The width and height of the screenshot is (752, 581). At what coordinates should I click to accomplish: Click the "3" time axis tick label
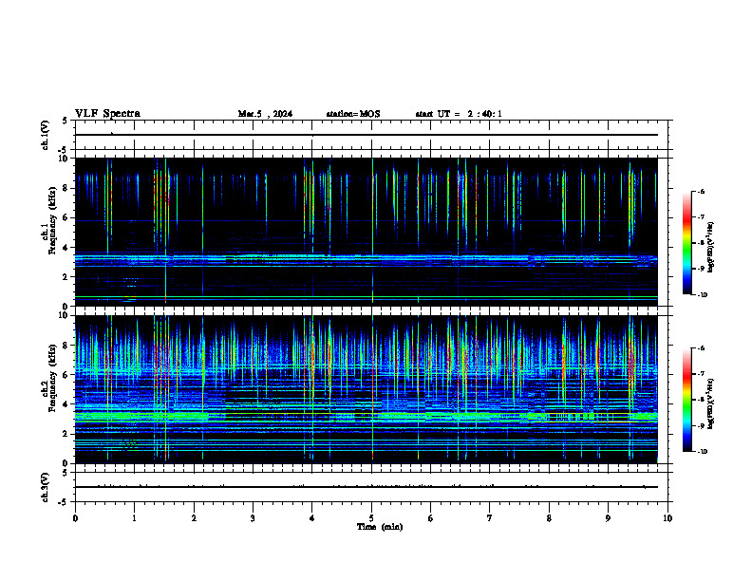pyautogui.click(x=253, y=518)
